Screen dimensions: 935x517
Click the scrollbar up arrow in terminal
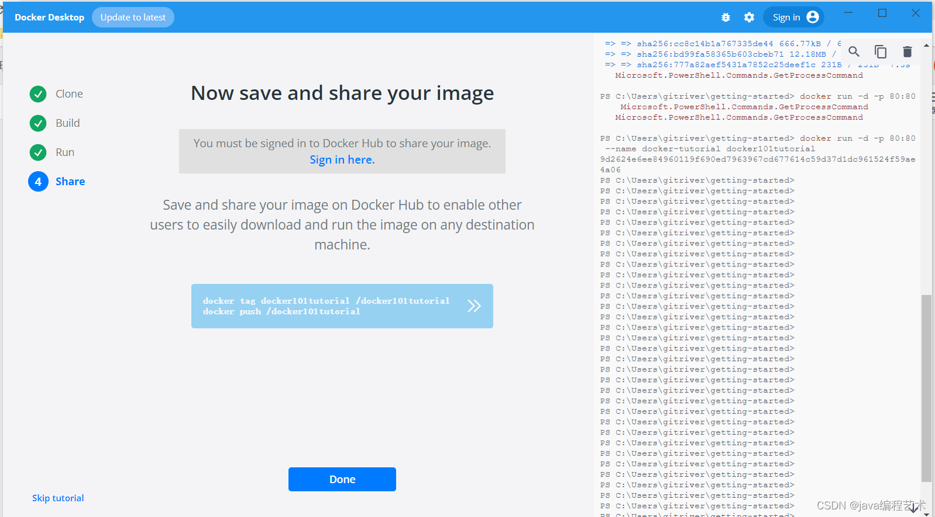point(926,45)
